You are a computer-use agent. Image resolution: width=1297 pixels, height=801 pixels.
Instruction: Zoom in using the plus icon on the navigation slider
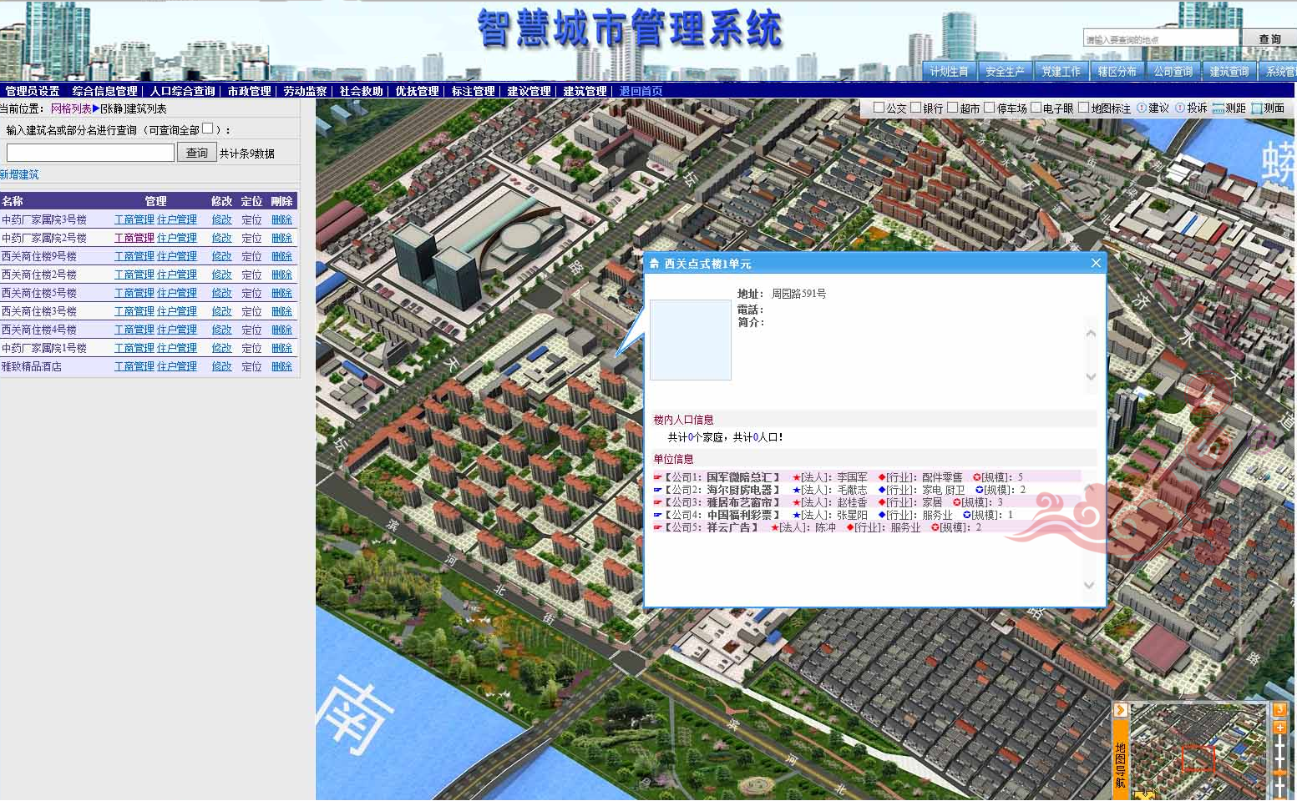(1280, 728)
